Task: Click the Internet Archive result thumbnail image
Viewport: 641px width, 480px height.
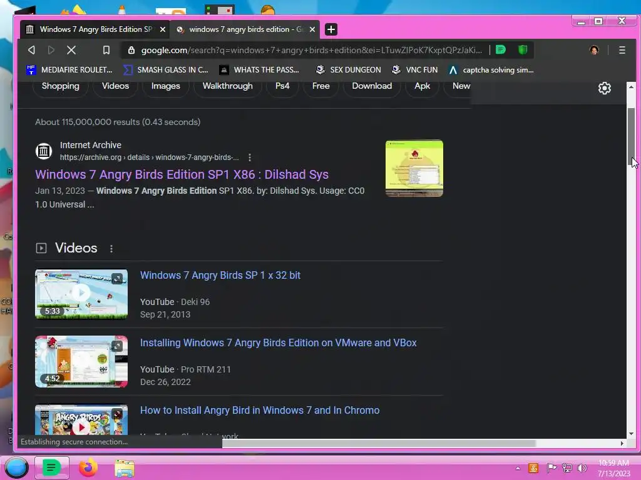Action: (x=414, y=168)
